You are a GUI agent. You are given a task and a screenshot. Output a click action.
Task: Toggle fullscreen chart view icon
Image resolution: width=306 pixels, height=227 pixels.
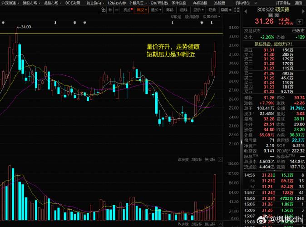[x=237, y=10]
